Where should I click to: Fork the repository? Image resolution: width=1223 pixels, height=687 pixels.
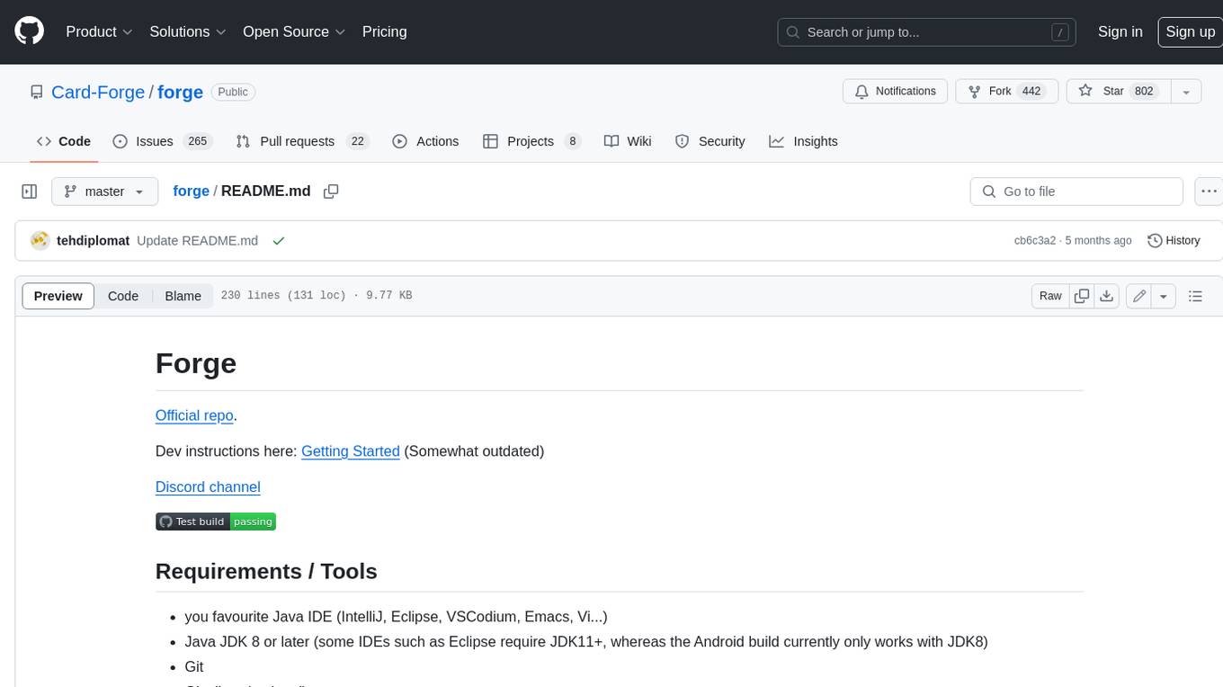1006,91
